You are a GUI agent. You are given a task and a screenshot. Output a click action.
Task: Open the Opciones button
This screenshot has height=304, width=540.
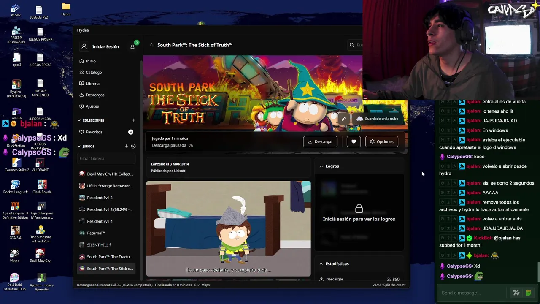tap(382, 141)
